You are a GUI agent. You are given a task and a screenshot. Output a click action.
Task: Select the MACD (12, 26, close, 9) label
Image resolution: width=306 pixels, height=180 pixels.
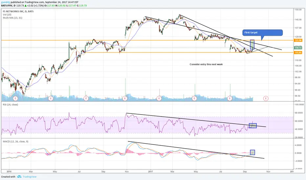(x=15, y=141)
